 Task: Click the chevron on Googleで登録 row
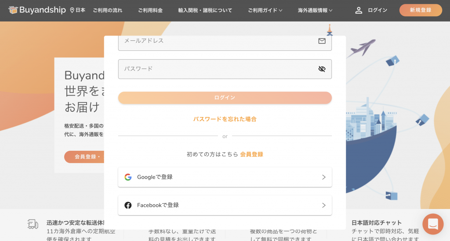(324, 177)
